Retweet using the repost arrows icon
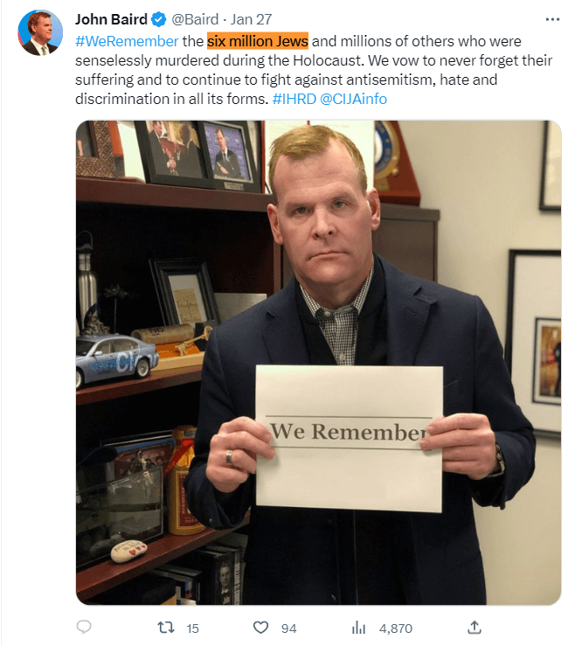Viewport: 575px width, 646px height. pyautogui.click(x=166, y=628)
